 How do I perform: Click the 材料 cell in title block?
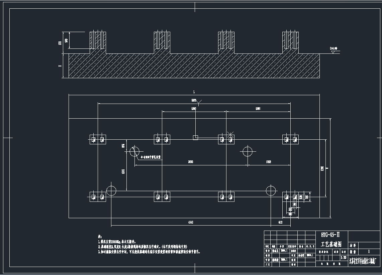coord(353,245)
